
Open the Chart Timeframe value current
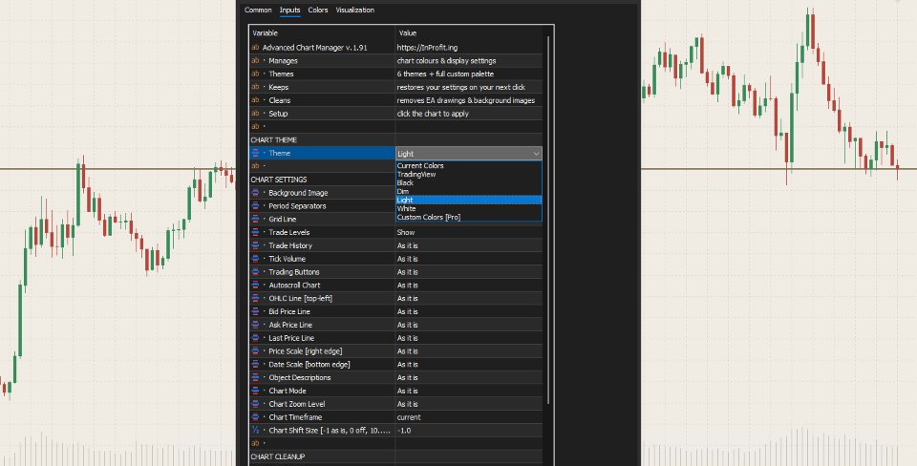click(468, 417)
